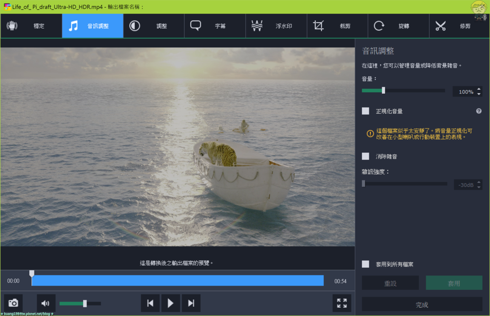Image resolution: width=490 pixels, height=316 pixels.
Task: Open the 修剪 trim tab
Action: coord(459,26)
